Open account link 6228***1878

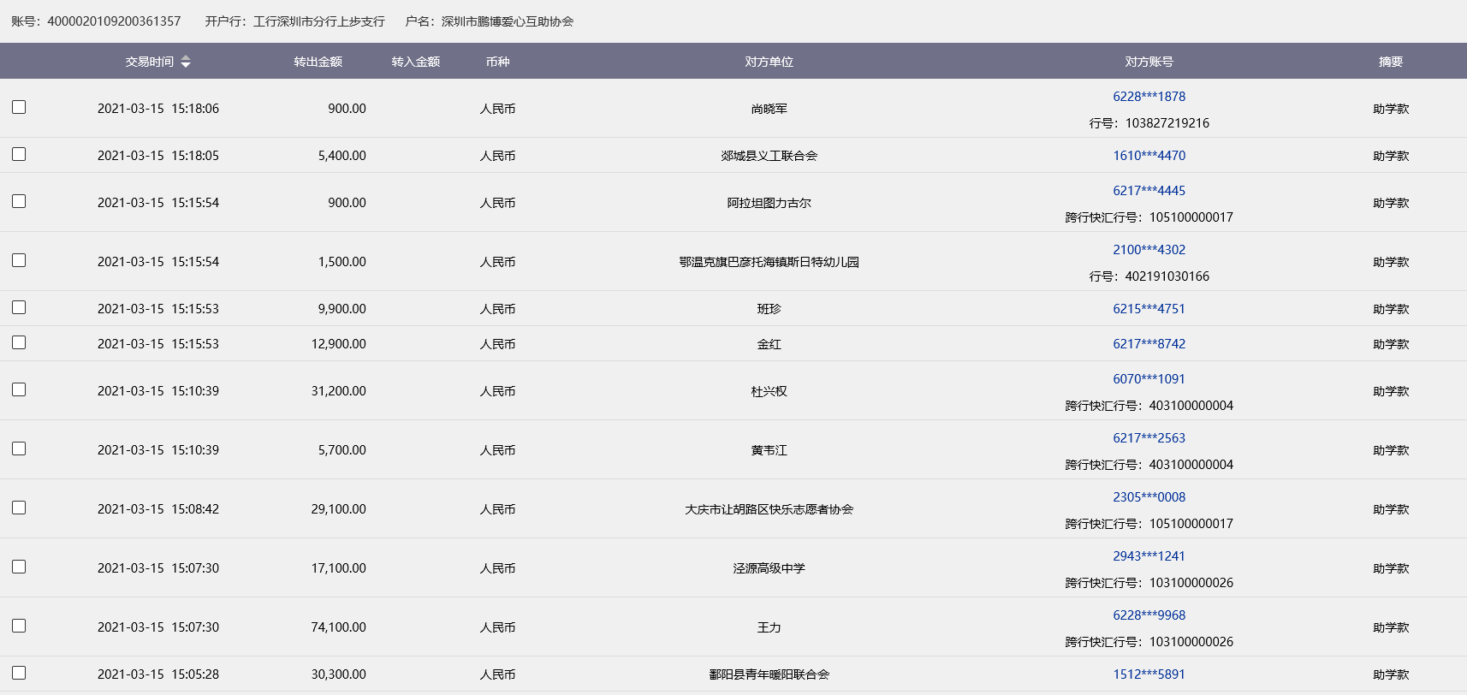click(x=1149, y=97)
